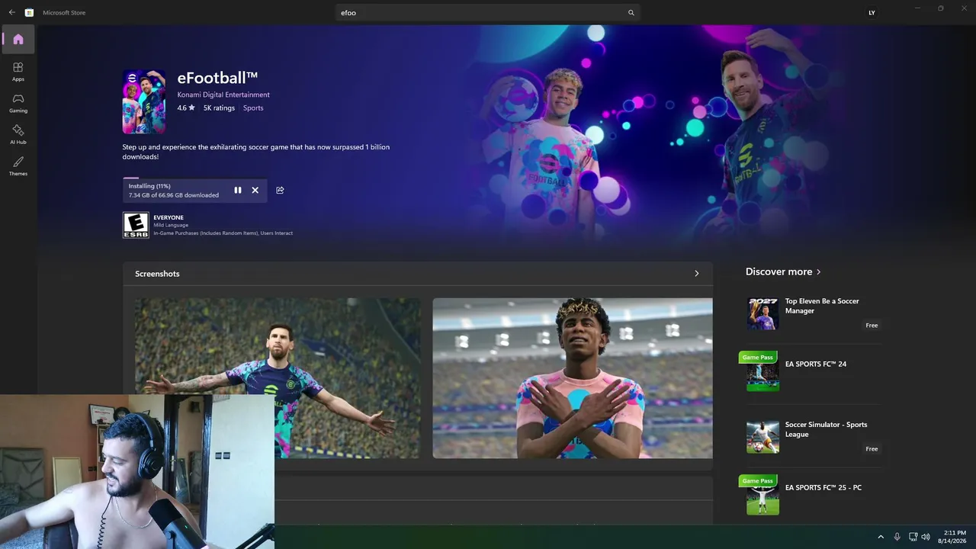Open the Apps section in sidebar

click(x=18, y=72)
